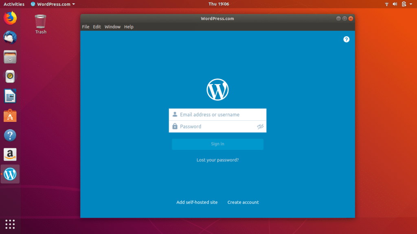
Task: Click the WordPress logo above the login form
Action: [217, 89]
